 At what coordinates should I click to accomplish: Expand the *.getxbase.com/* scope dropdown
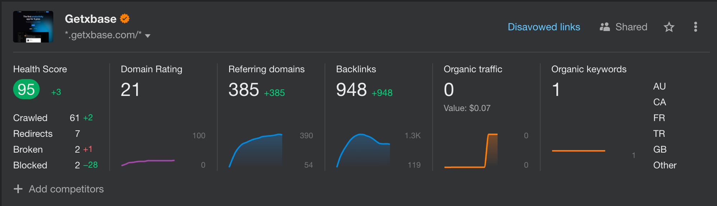(148, 35)
